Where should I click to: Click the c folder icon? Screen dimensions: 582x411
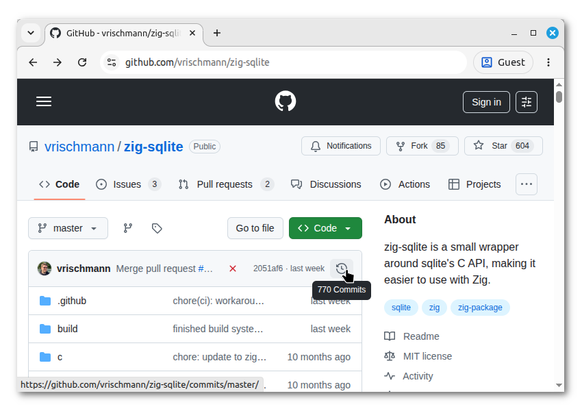(45, 357)
